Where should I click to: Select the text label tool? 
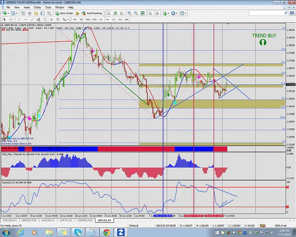click(51, 19)
